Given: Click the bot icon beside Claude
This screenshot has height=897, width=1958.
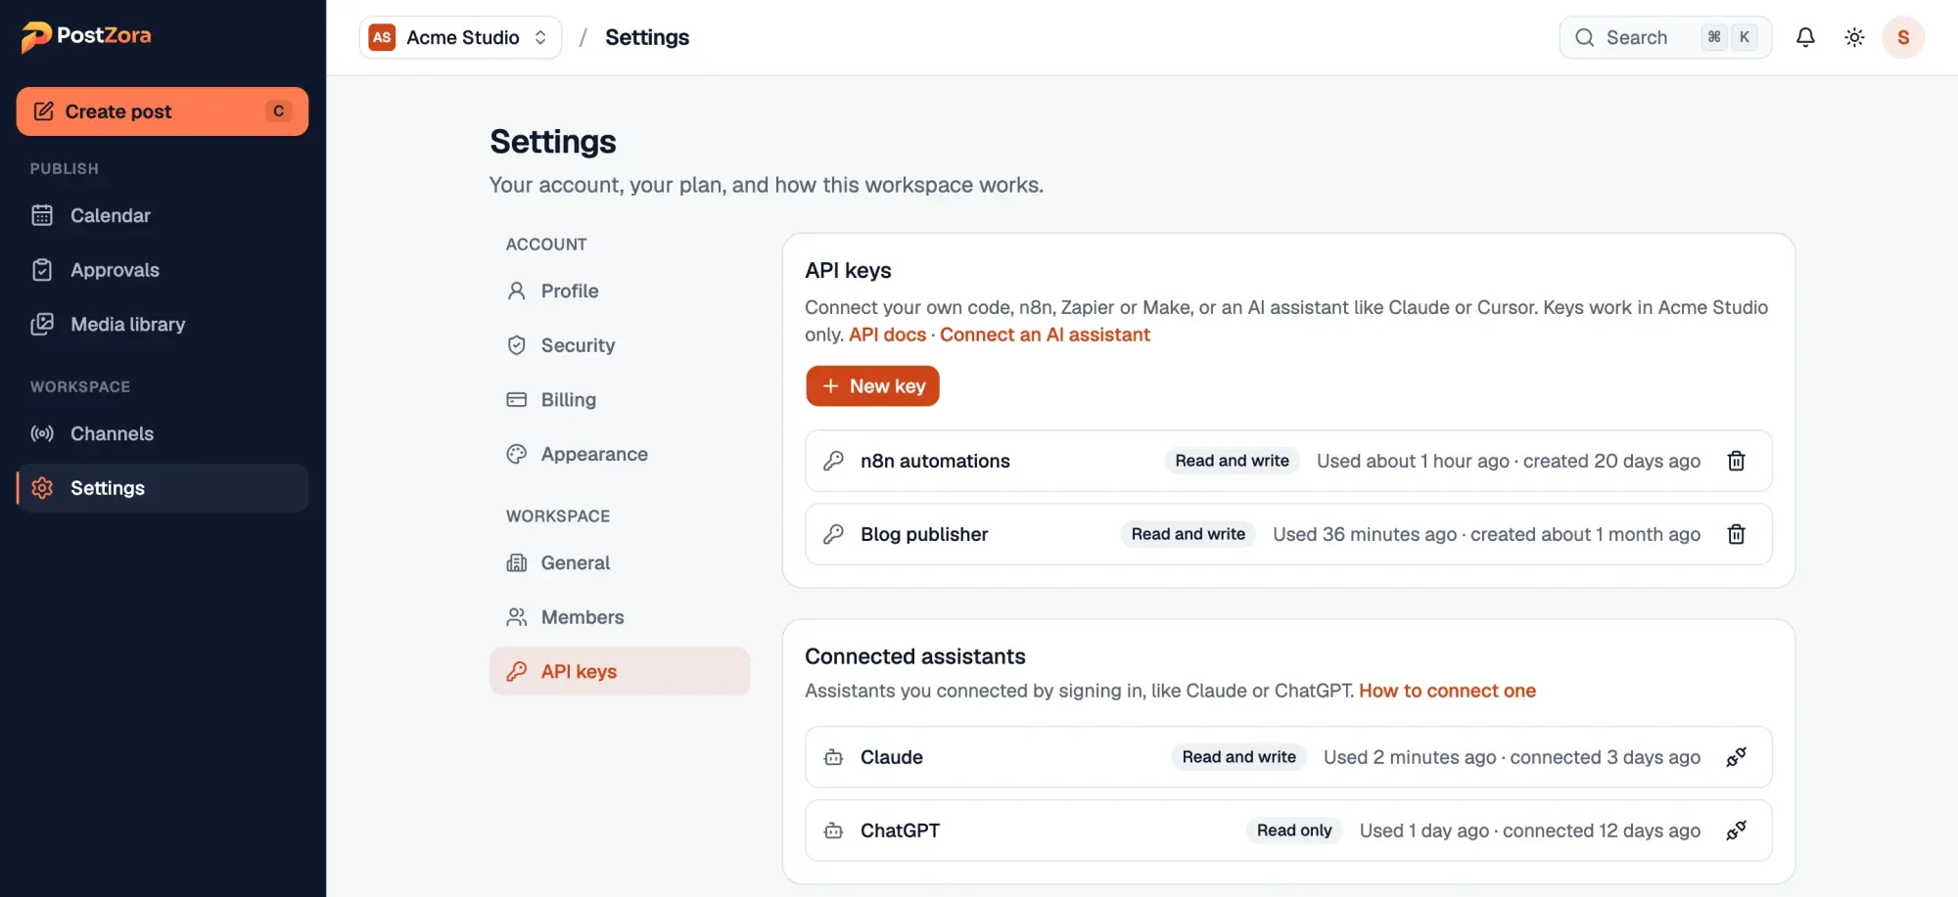Looking at the screenshot, I should [x=833, y=757].
